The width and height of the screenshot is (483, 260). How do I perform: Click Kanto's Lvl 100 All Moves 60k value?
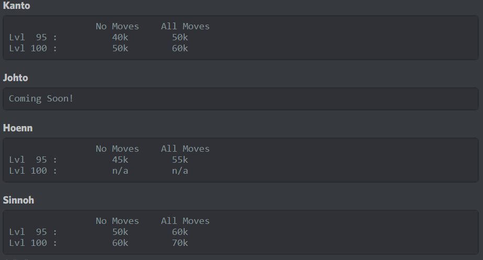pos(180,48)
